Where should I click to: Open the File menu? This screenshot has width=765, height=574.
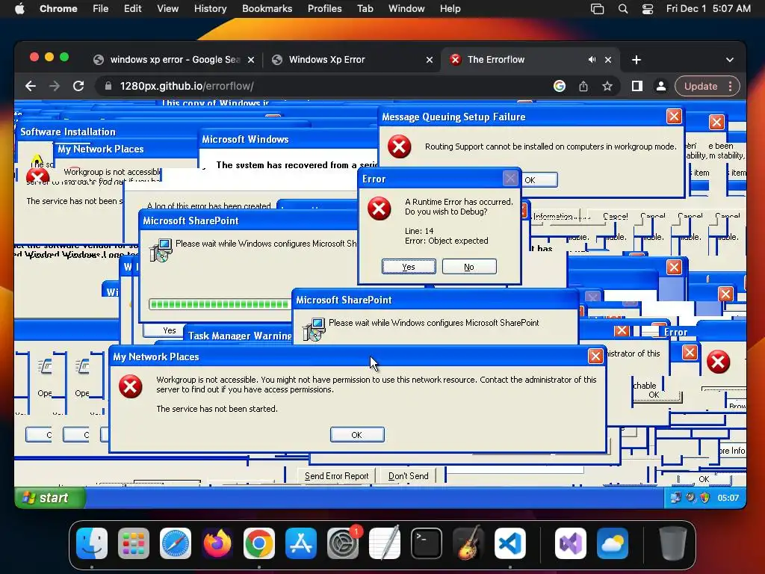pyautogui.click(x=101, y=9)
